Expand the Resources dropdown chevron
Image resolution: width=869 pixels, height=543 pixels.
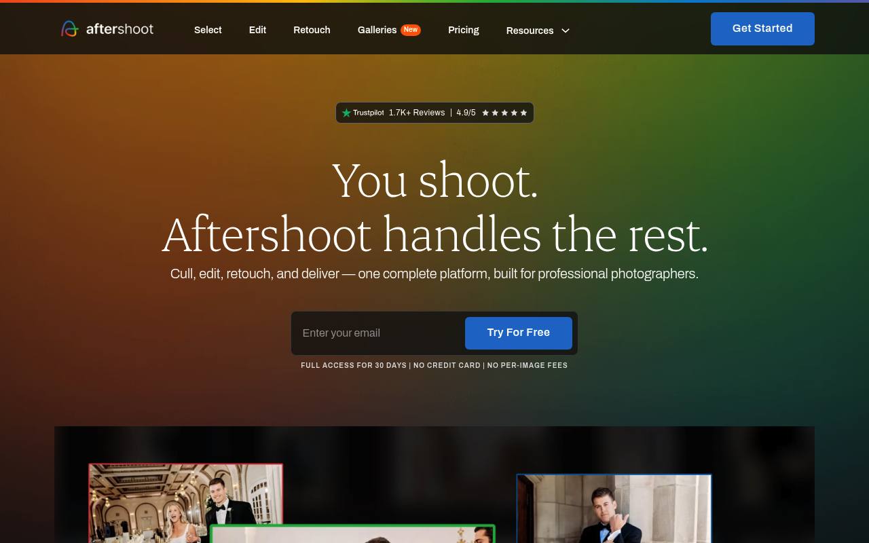566,31
